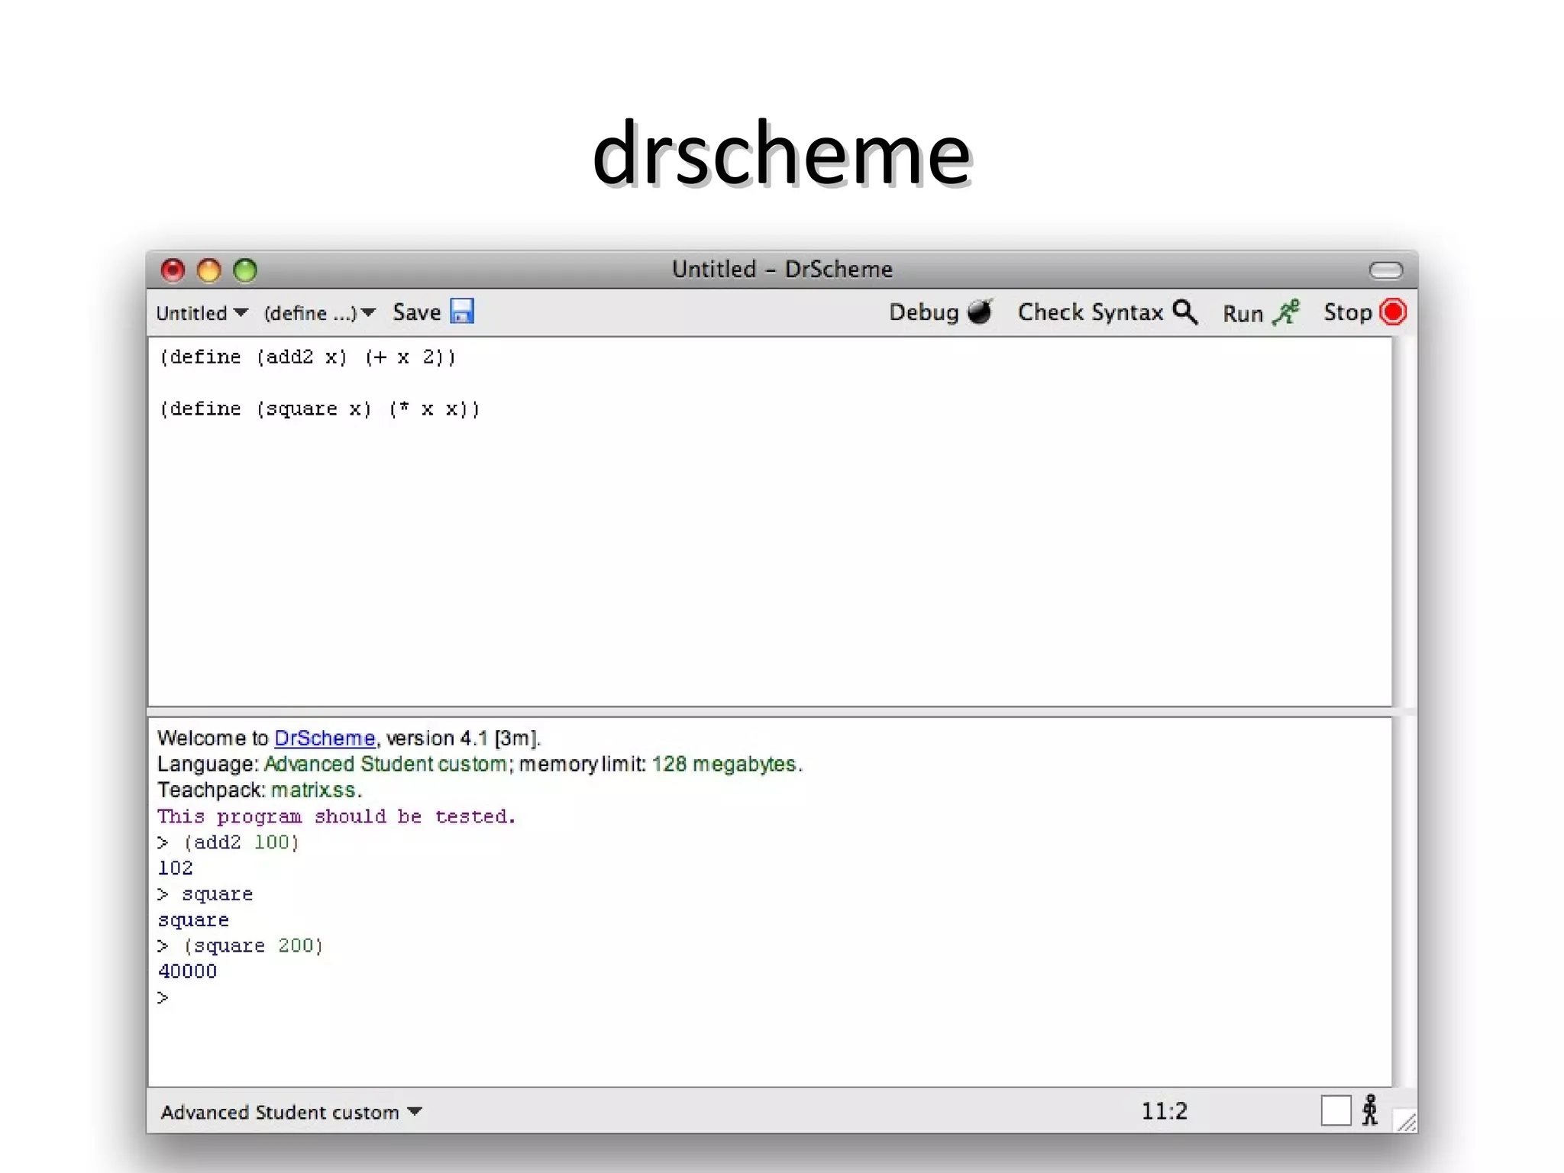Follow the DrScheme hyperlink
The width and height of the screenshot is (1564, 1173).
click(325, 738)
